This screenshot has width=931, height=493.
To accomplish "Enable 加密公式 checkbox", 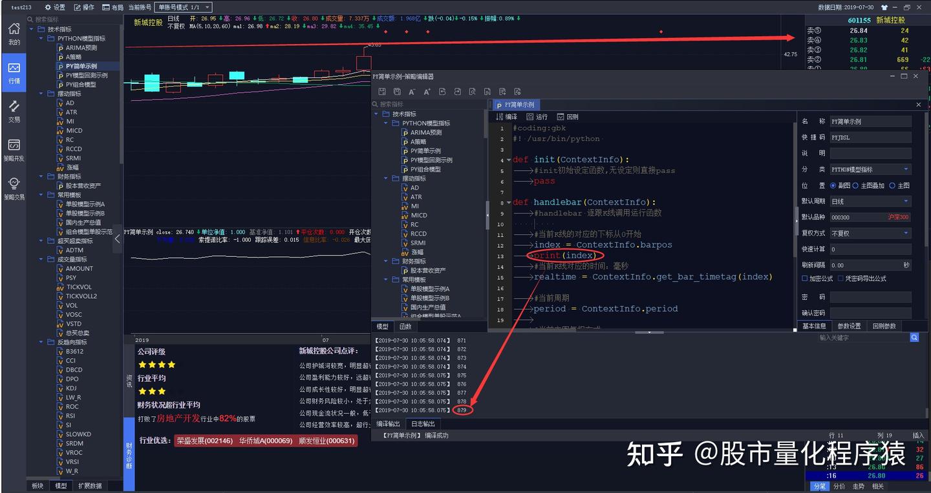I will 805,279.
